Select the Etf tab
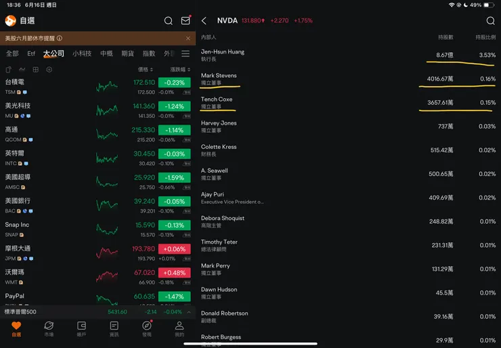The height and width of the screenshot is (348, 501). 31,53
